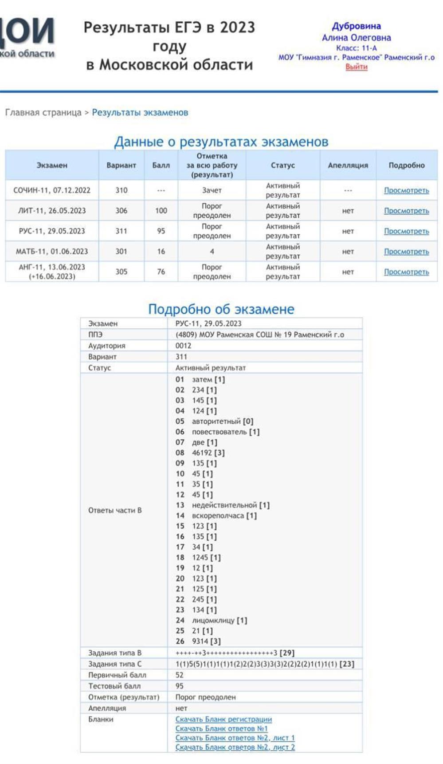This screenshot has height=764, width=443.
Task: Click the Балл column header
Action: pos(161,165)
